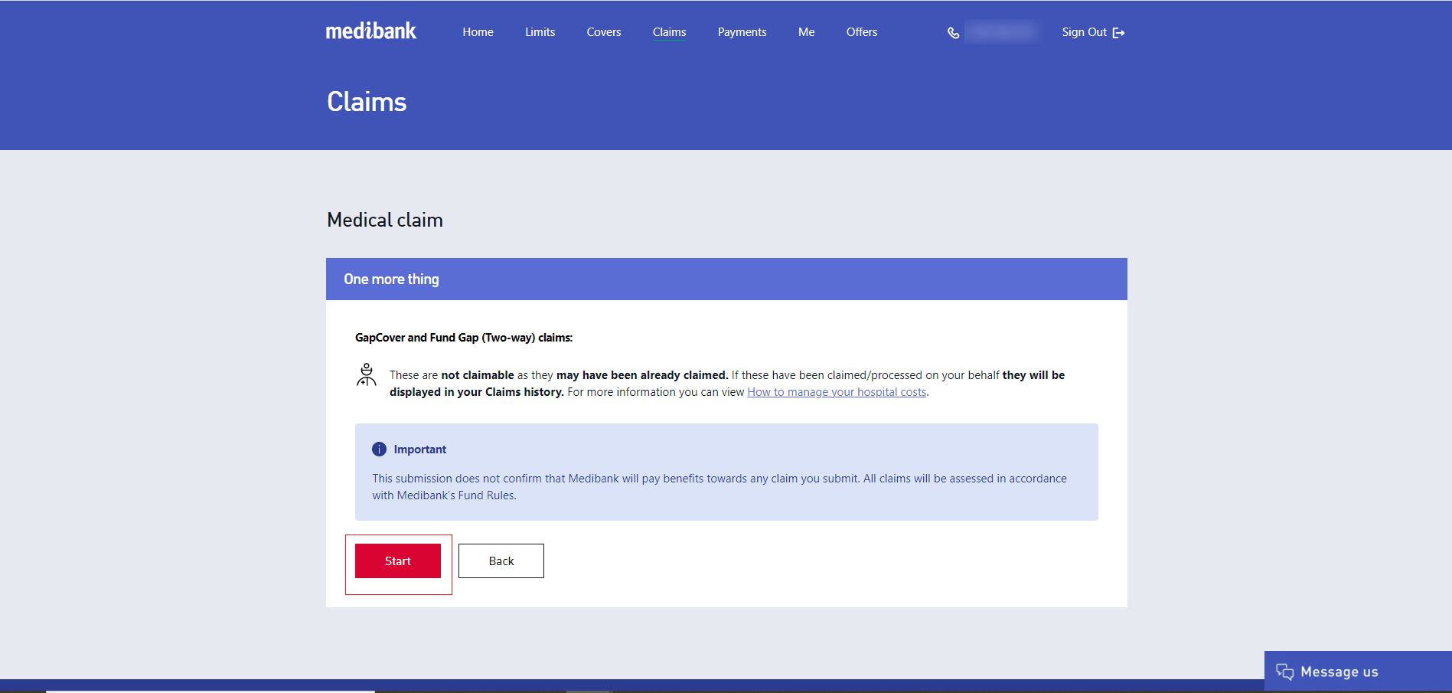Open the Home menu item

click(478, 32)
